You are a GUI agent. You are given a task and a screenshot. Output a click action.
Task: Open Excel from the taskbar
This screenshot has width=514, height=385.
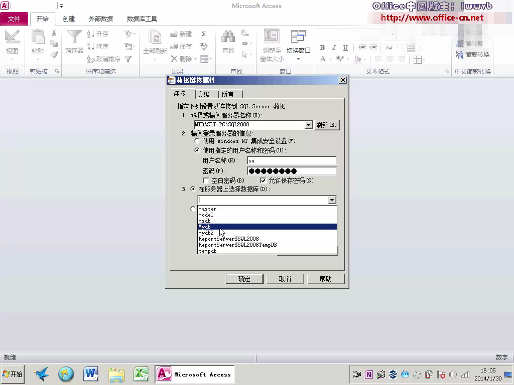[x=141, y=374]
